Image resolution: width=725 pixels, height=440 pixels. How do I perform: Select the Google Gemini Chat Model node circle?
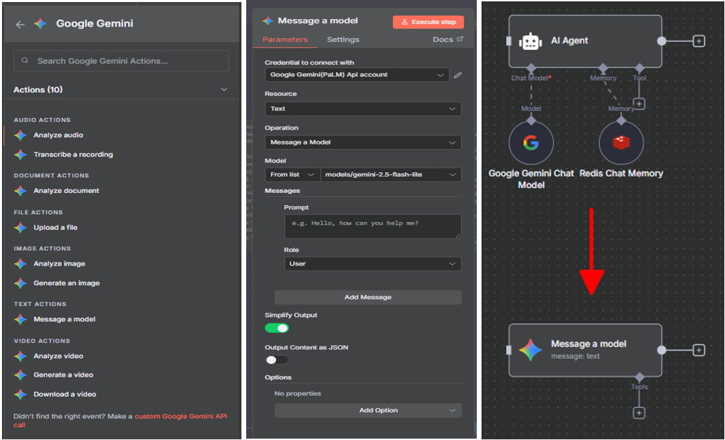(531, 143)
